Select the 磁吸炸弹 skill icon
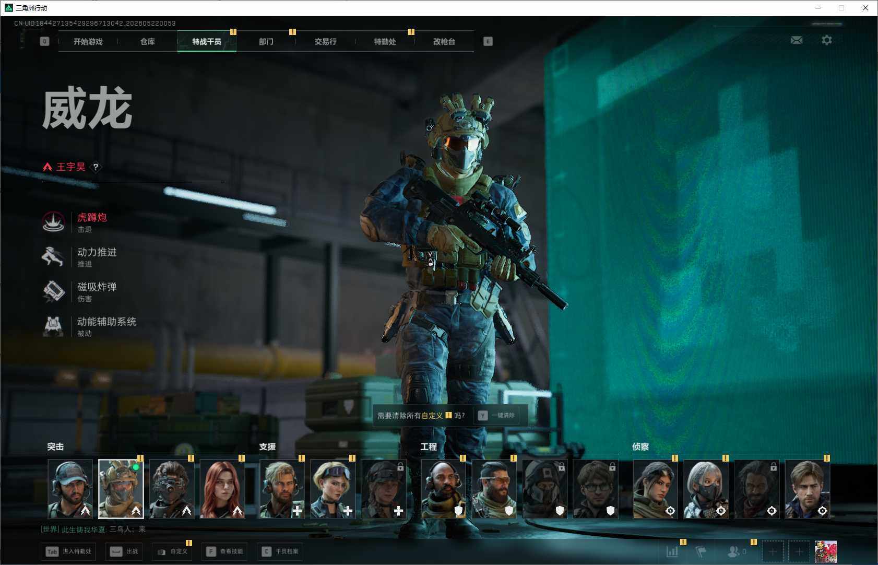The width and height of the screenshot is (878, 565). pos(53,292)
